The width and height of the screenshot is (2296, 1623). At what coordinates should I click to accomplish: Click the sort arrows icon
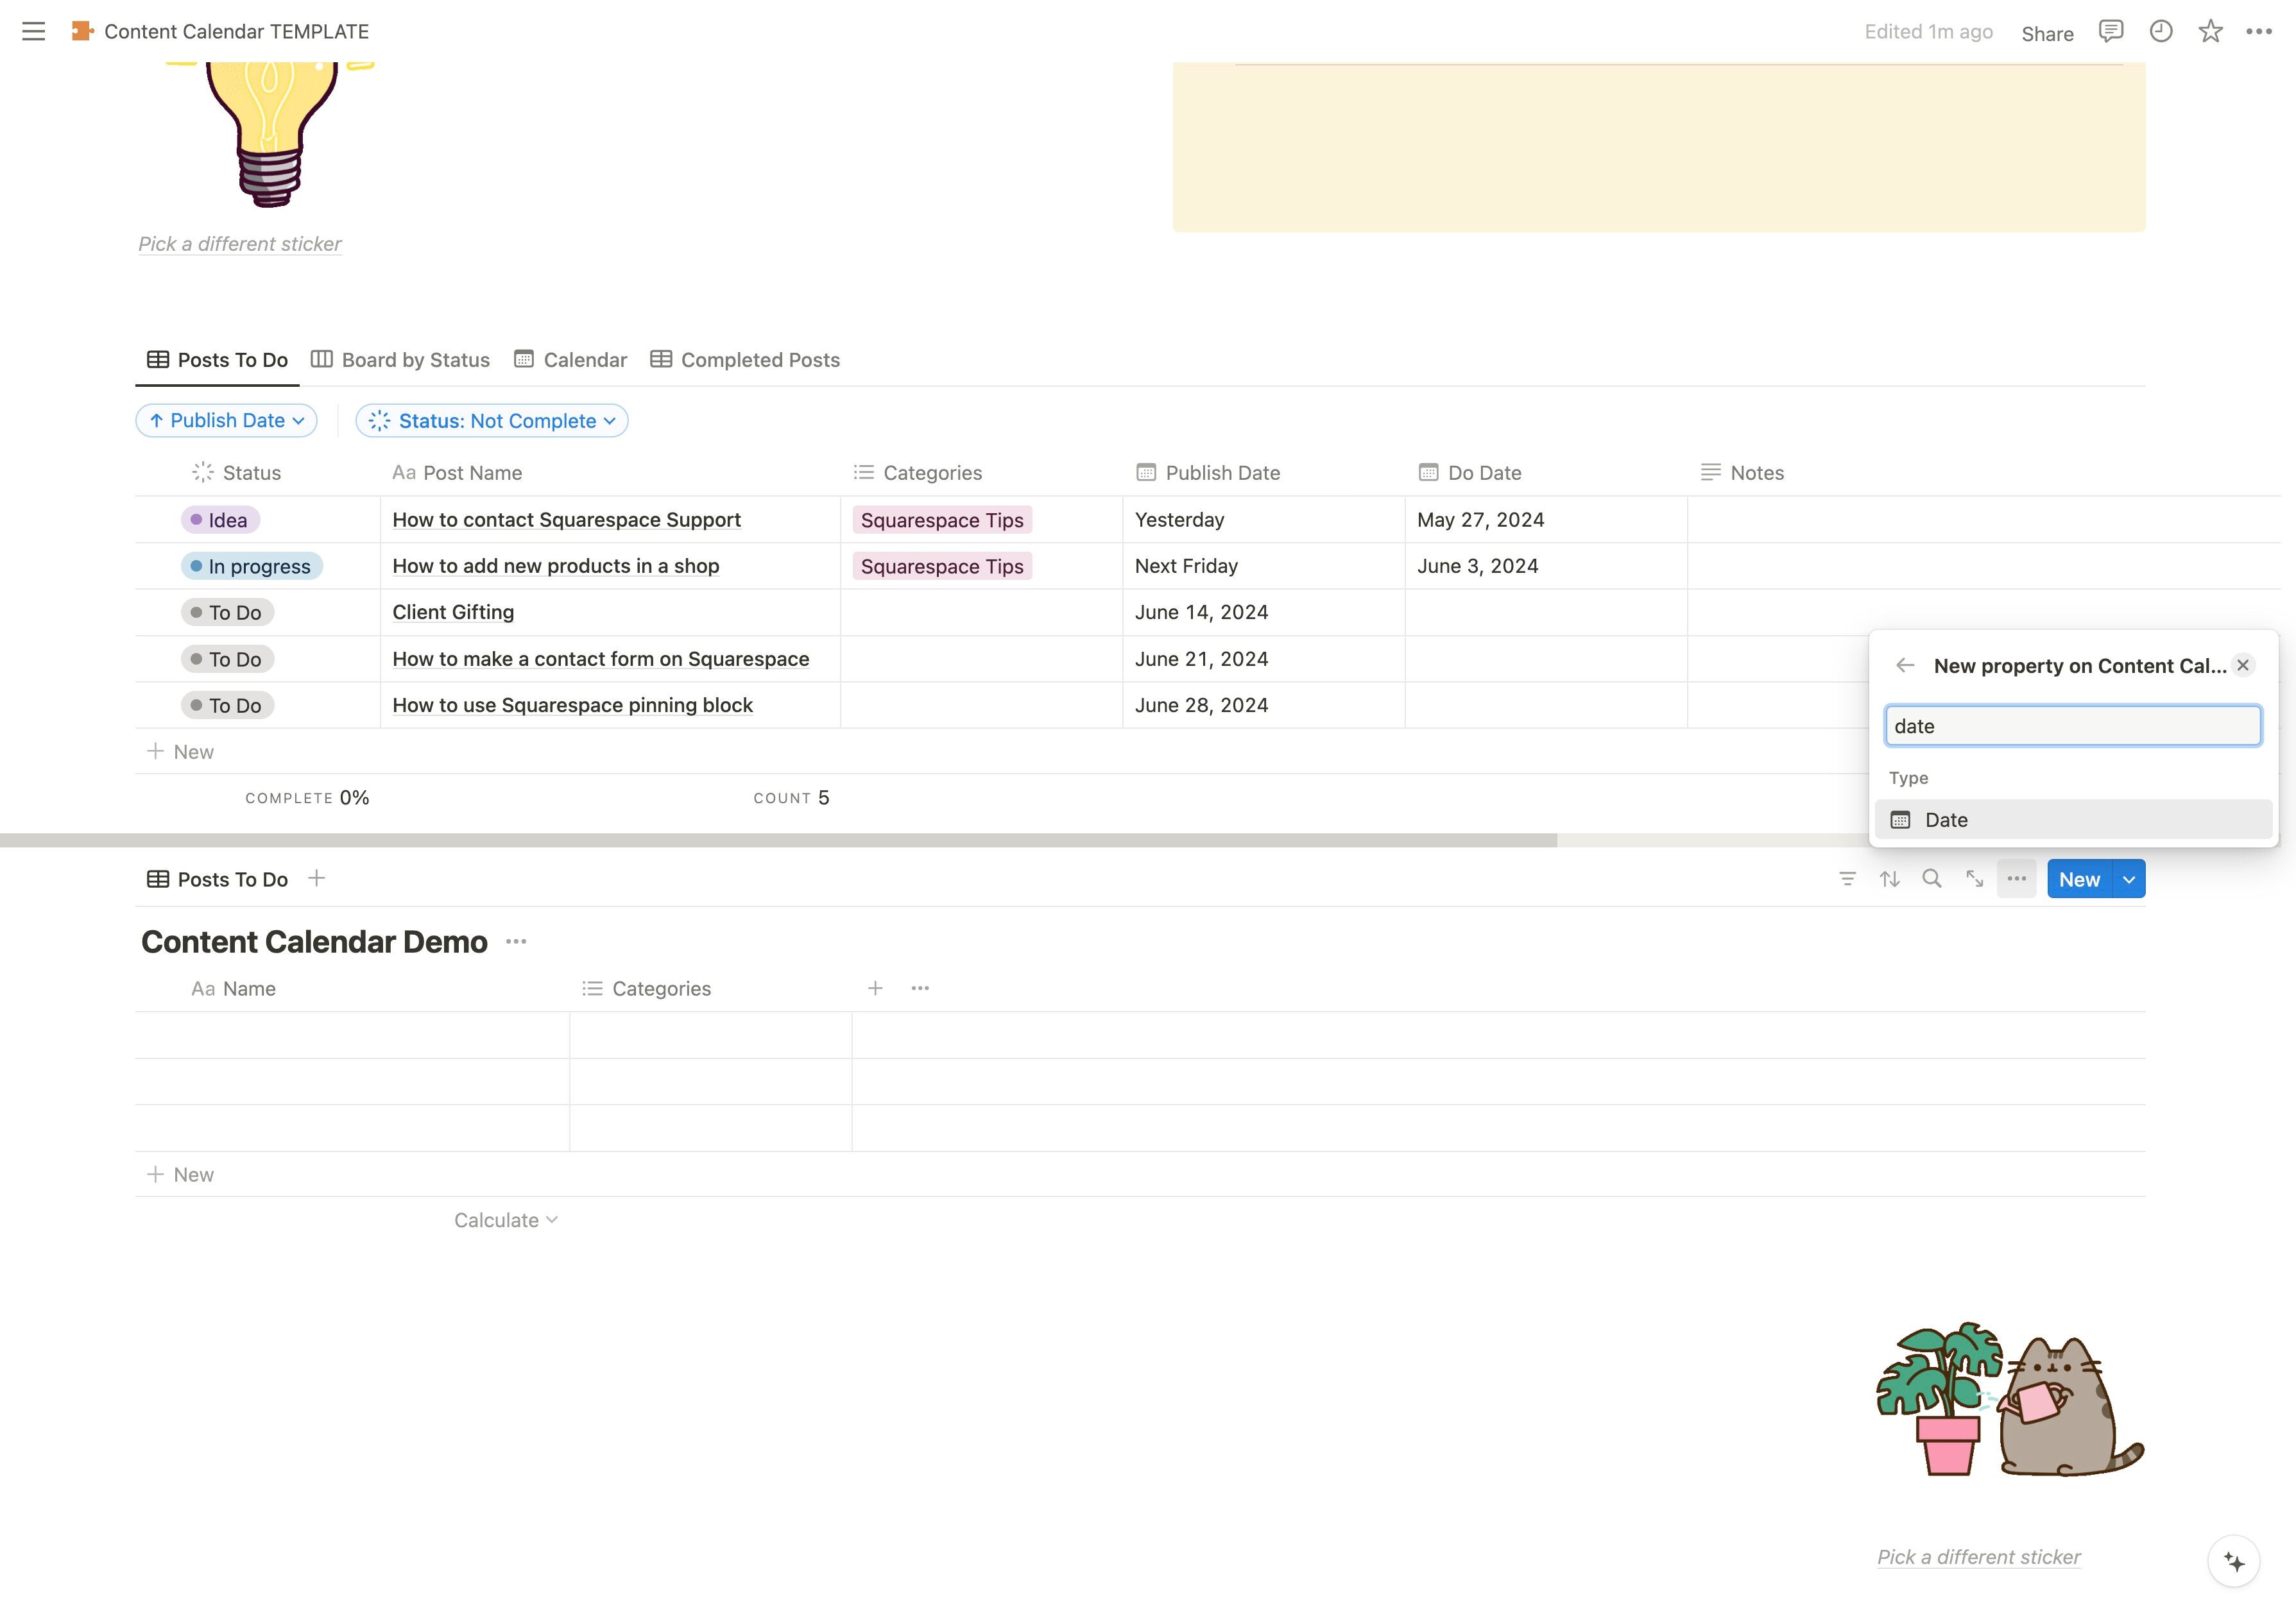[x=1889, y=879]
